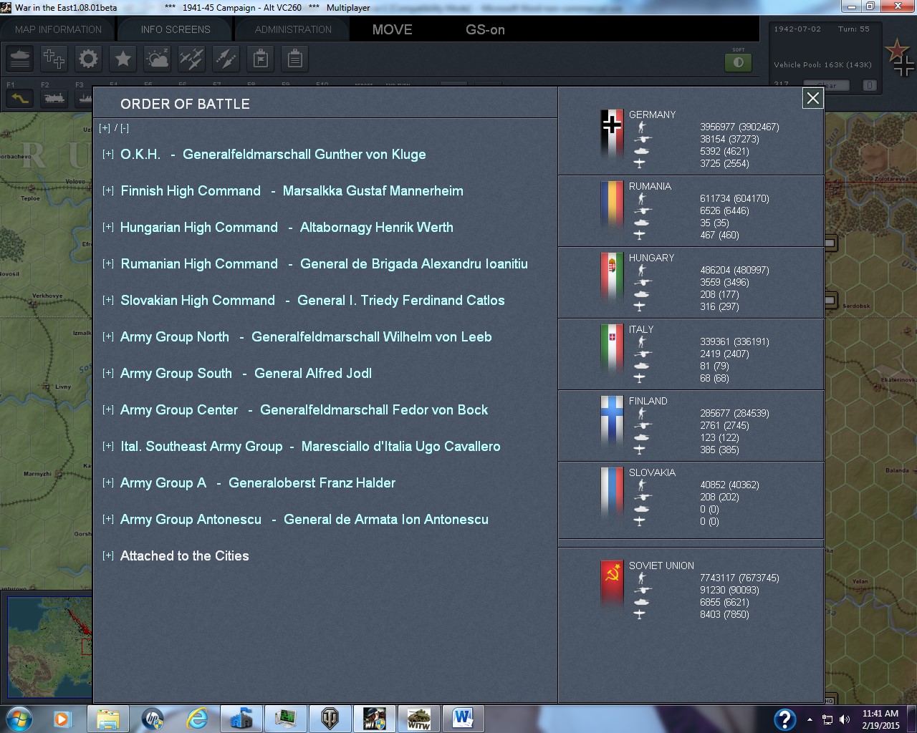
Task: Collapse all units with the [-] control
Action: 125,128
